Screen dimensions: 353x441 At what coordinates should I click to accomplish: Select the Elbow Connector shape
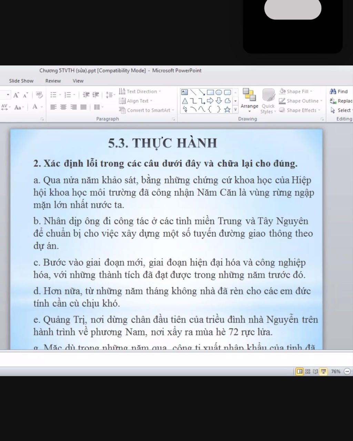pos(193,101)
